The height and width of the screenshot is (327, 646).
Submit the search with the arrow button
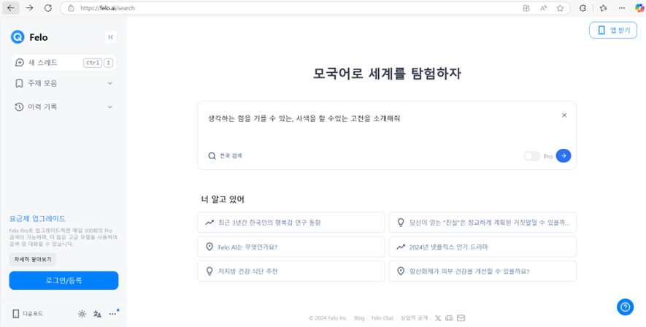pyautogui.click(x=564, y=155)
